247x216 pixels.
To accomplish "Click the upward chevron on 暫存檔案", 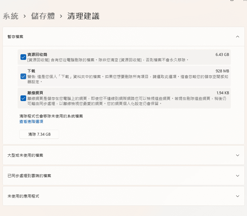I will pyautogui.click(x=238, y=37).
